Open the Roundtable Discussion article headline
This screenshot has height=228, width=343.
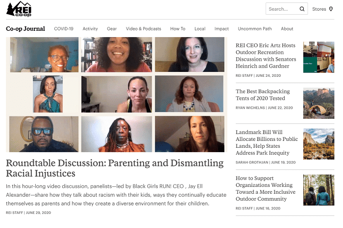pyautogui.click(x=115, y=168)
